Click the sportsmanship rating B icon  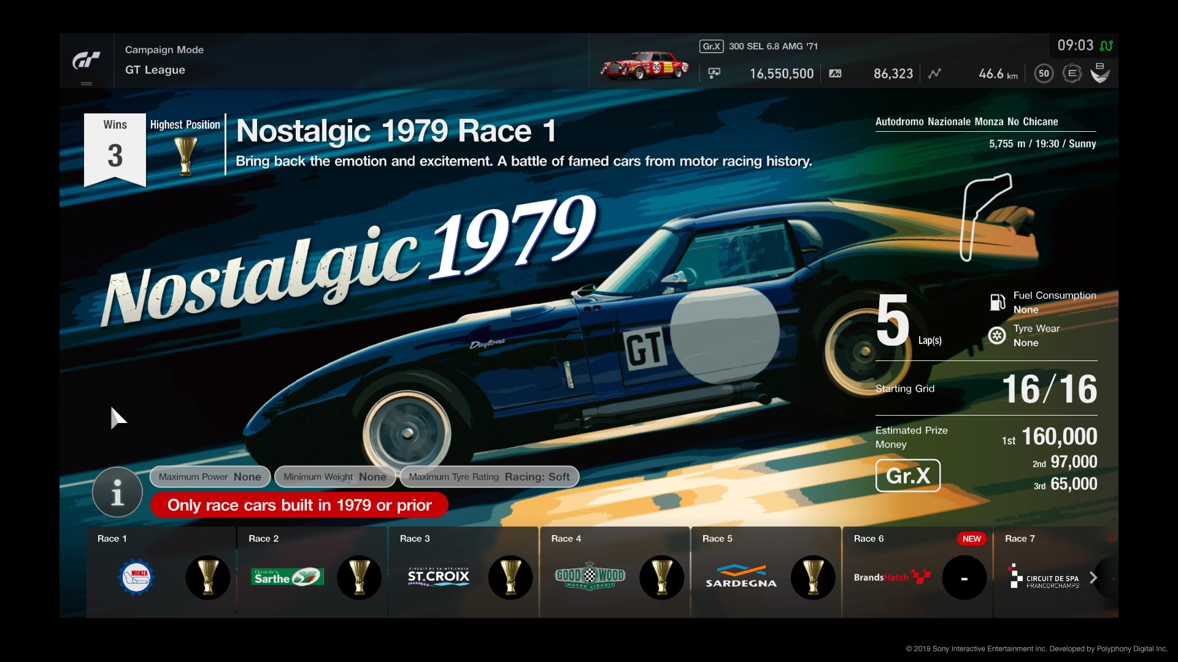coord(1099,72)
